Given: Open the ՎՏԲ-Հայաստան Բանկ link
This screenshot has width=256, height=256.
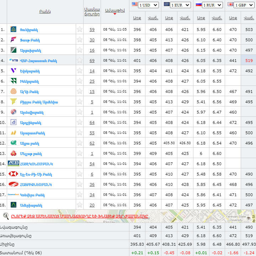Looking at the screenshot, I should click(x=38, y=61).
